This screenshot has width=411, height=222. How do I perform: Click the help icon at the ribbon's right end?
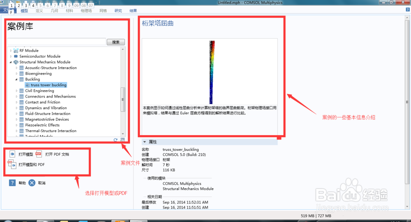(408, 9)
